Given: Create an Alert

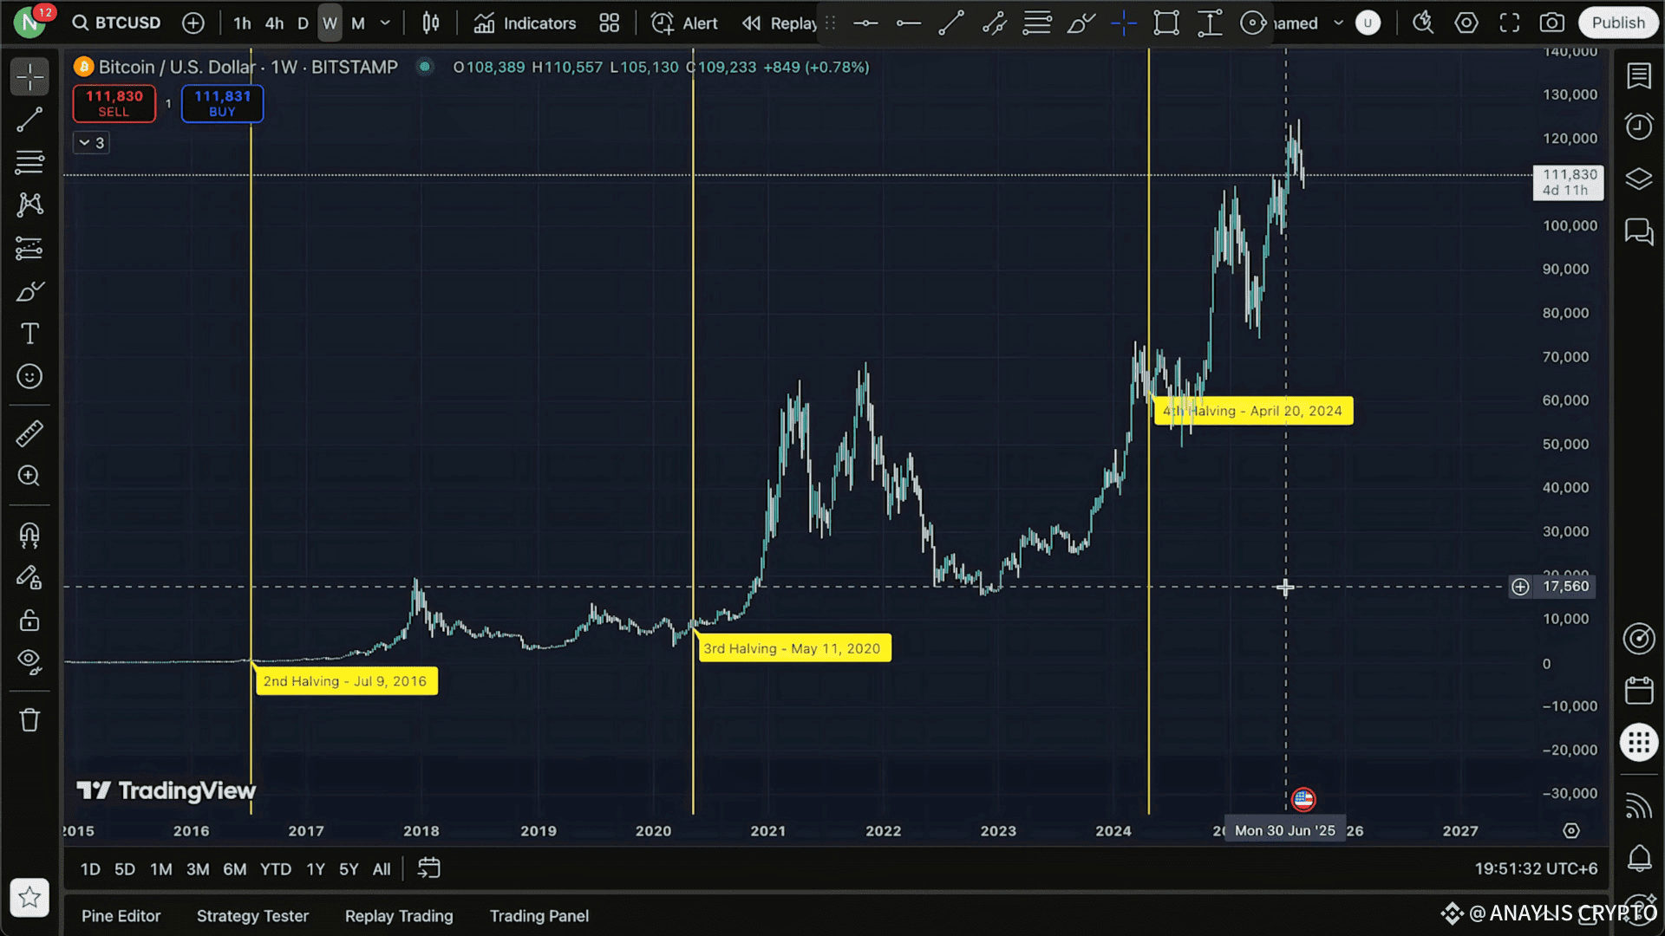Looking at the screenshot, I should point(684,23).
